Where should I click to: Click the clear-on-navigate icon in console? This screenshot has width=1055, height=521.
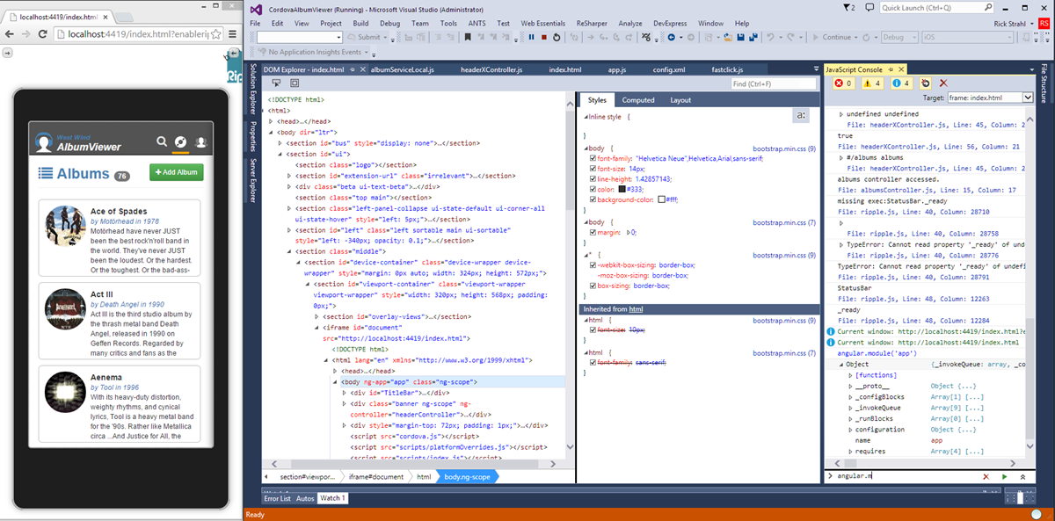[x=926, y=83]
